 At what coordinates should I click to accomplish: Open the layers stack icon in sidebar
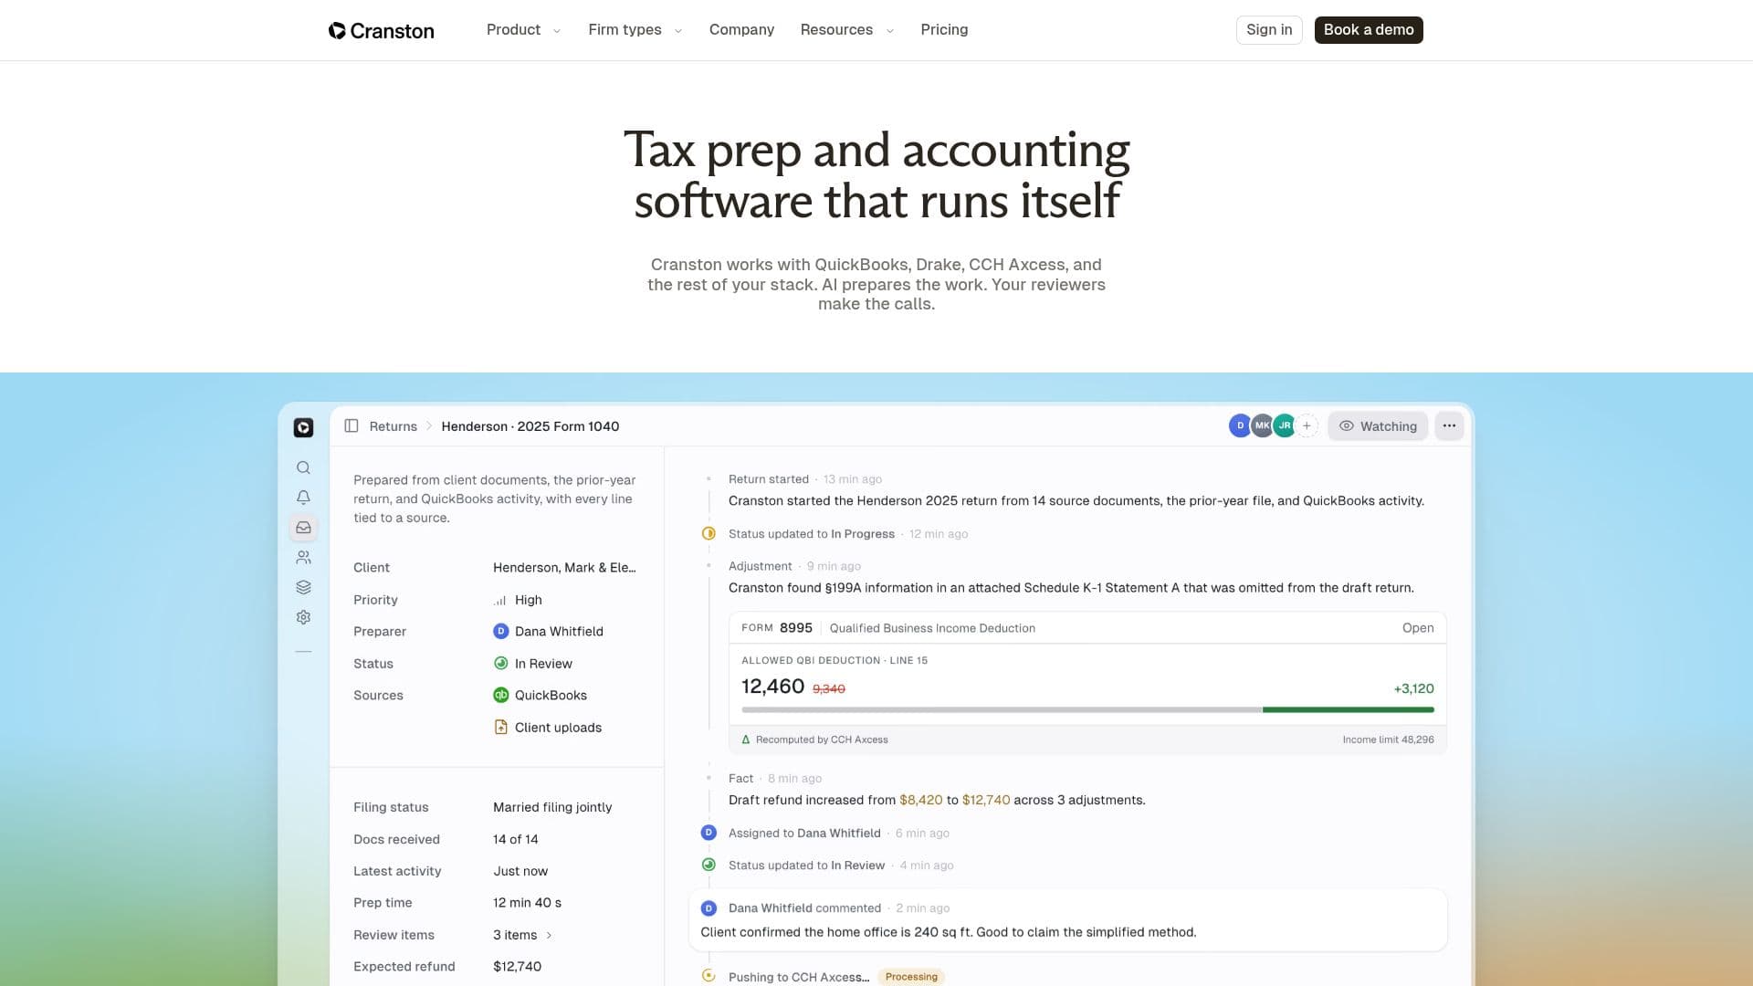(303, 587)
